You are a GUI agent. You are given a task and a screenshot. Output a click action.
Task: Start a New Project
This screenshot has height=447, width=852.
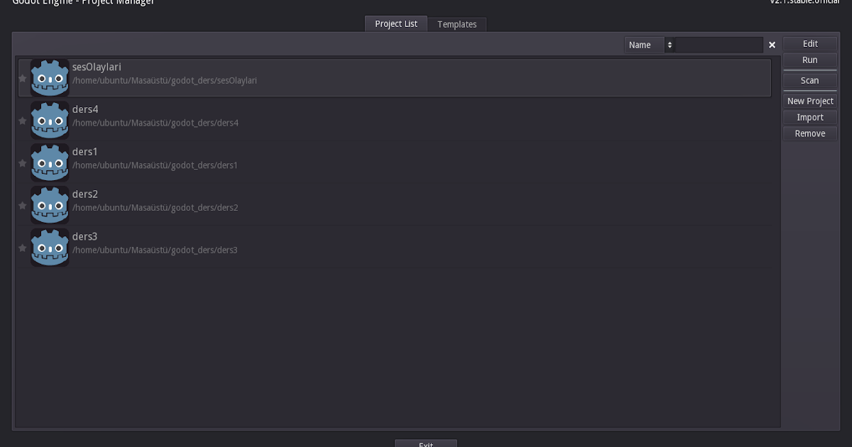[809, 101]
